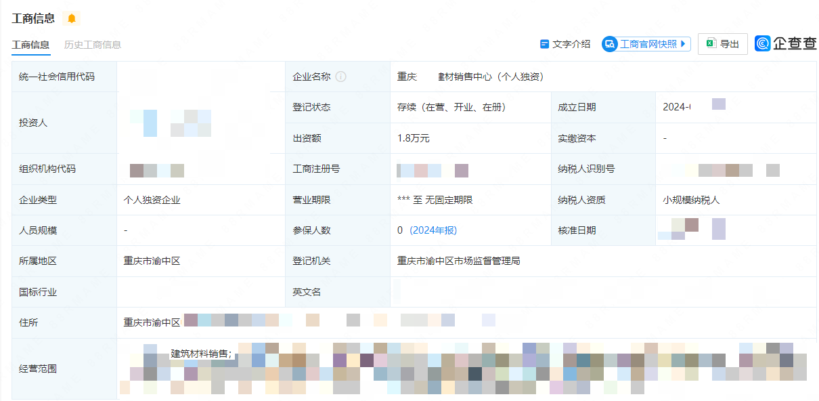
Task: Click the 工商信息 section heading
Action: click(x=33, y=18)
